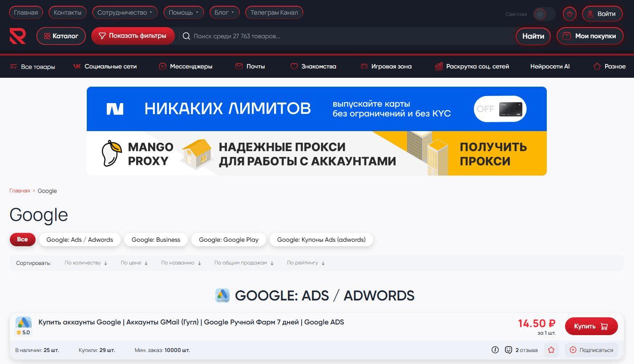Sort by По рейтингу
Image resolution: width=634 pixels, height=364 pixels.
point(306,263)
